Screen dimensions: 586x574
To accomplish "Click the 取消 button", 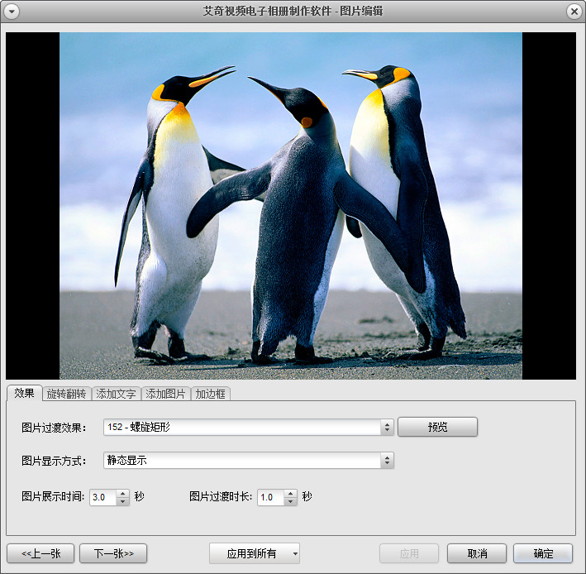I will 477,553.
